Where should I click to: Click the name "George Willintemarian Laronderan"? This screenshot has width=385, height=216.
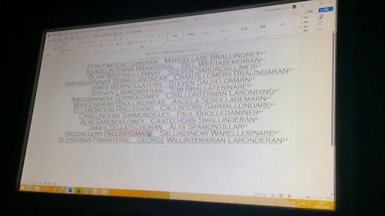209,140
